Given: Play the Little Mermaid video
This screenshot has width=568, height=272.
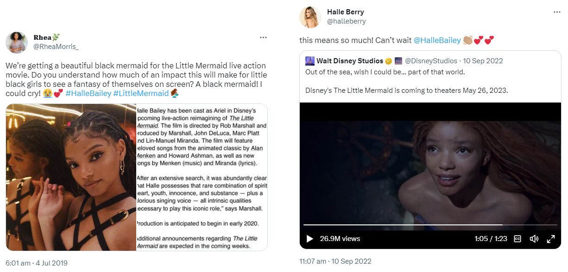Looking at the screenshot, I should pos(310,239).
